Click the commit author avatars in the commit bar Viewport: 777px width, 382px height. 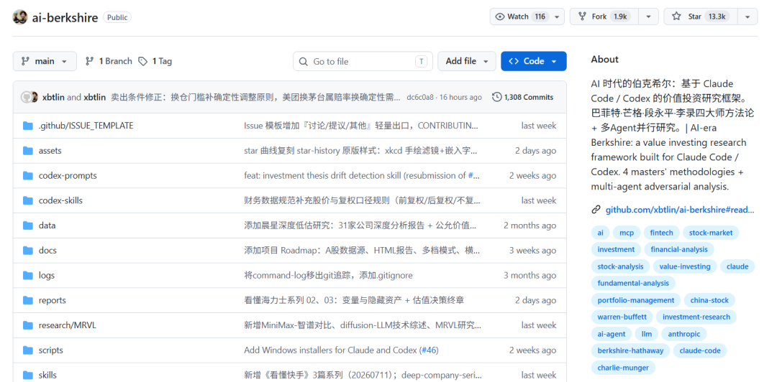click(29, 97)
